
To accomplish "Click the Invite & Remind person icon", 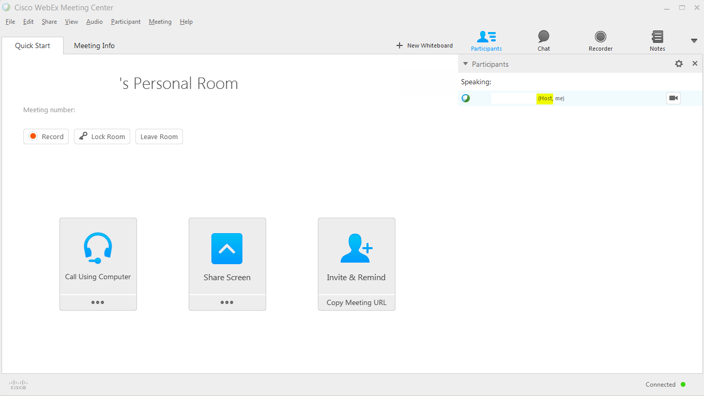I will click(357, 248).
